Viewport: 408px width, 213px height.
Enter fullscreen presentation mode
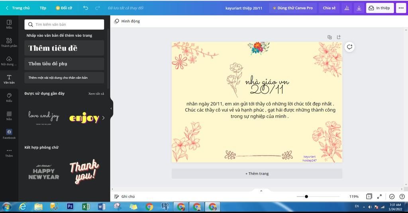380,196
